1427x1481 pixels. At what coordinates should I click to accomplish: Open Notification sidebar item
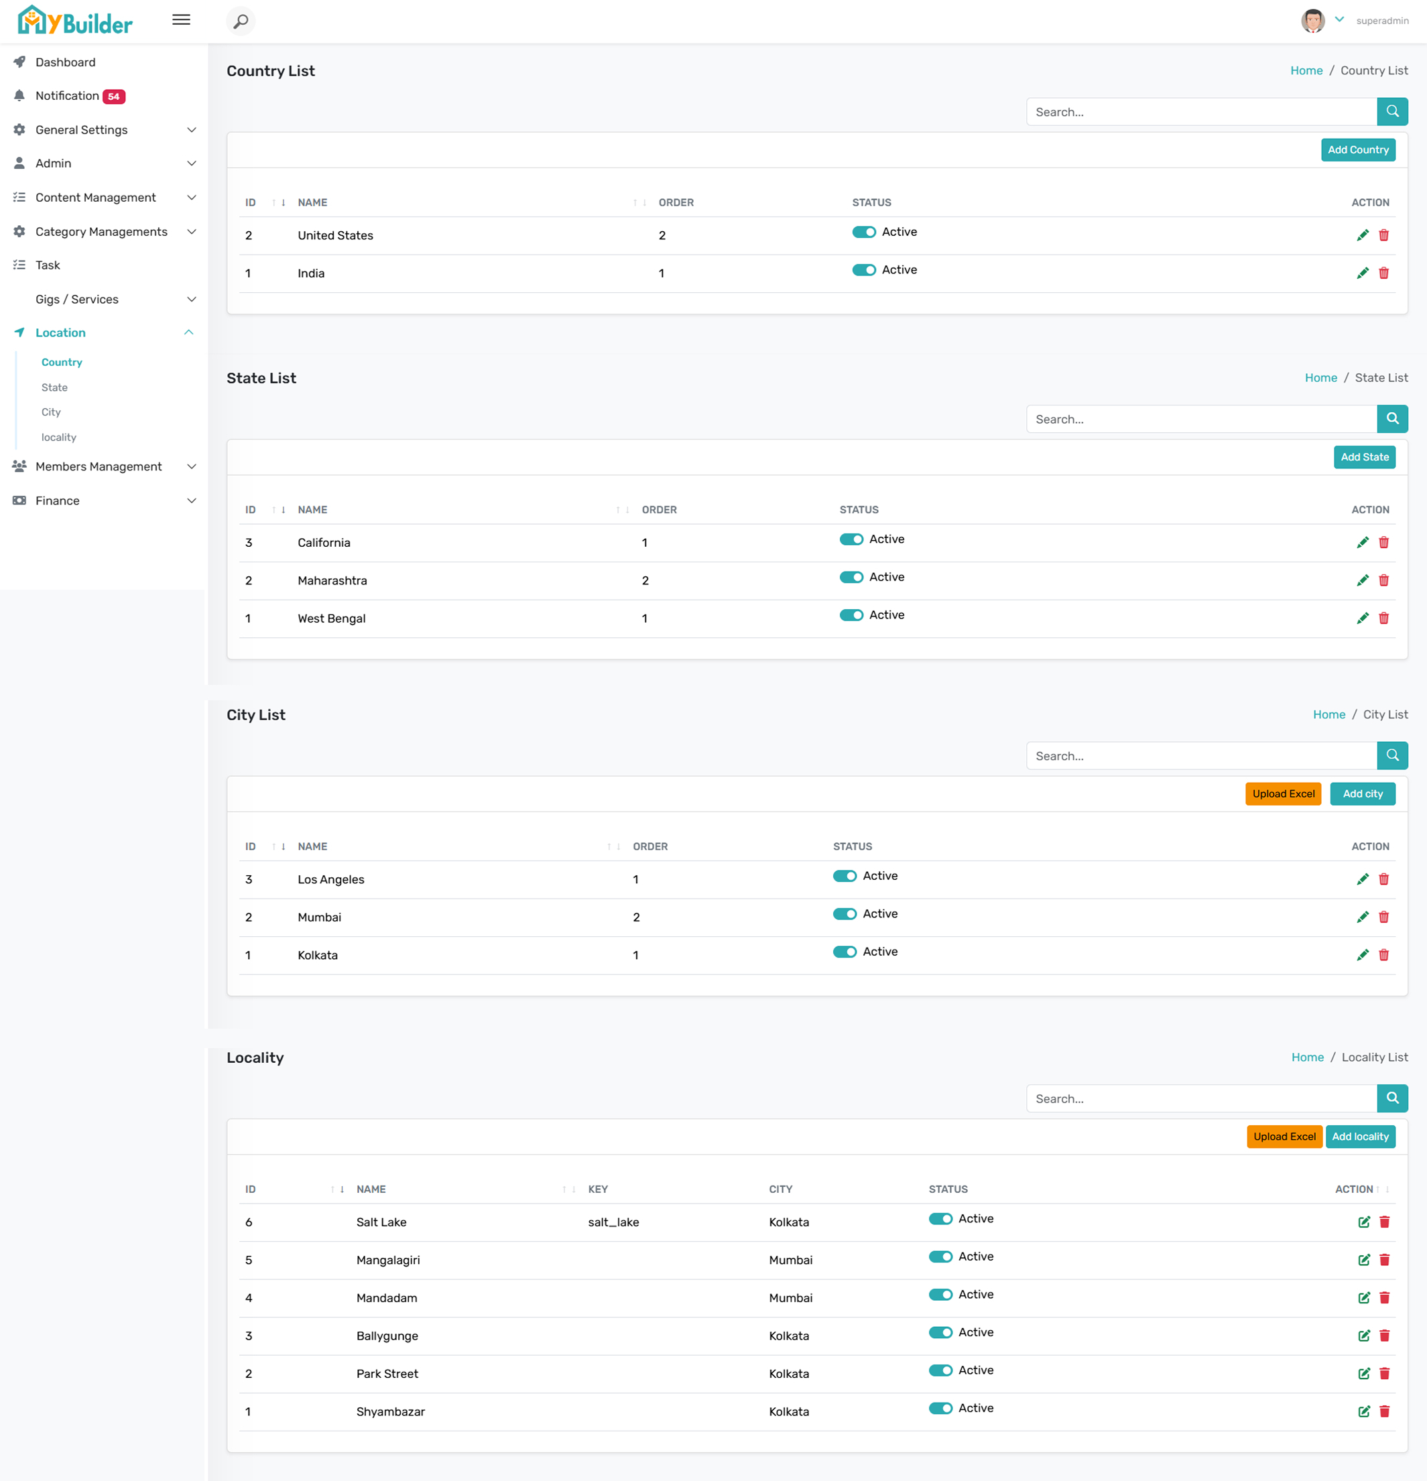coord(68,96)
